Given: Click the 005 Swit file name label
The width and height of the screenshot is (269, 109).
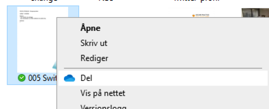Looking at the screenshot, I should [42, 78].
